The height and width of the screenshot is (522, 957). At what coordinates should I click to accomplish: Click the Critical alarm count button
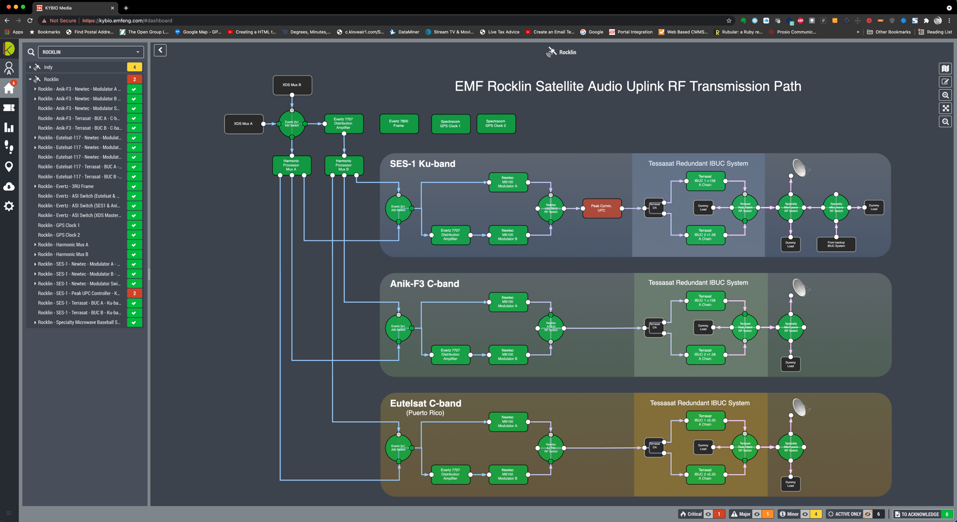[719, 514]
